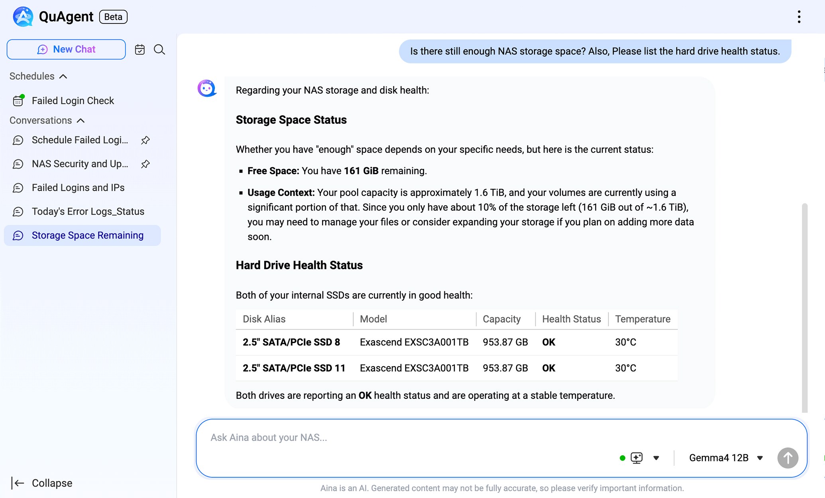825x498 pixels.
Task: Click the Beta badge
Action: click(113, 17)
